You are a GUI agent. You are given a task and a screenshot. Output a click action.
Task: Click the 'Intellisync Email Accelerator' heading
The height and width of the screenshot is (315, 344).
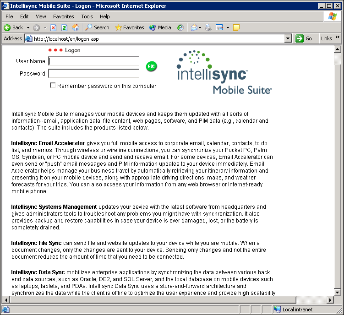(48, 143)
